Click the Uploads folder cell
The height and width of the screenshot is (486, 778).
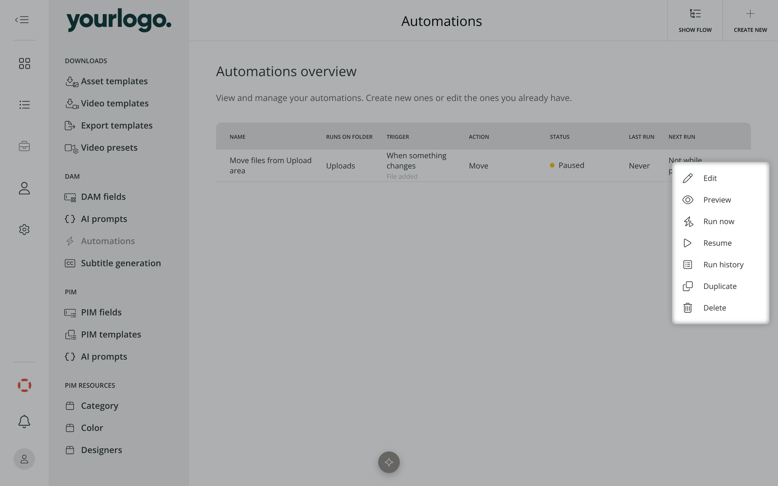pos(341,165)
